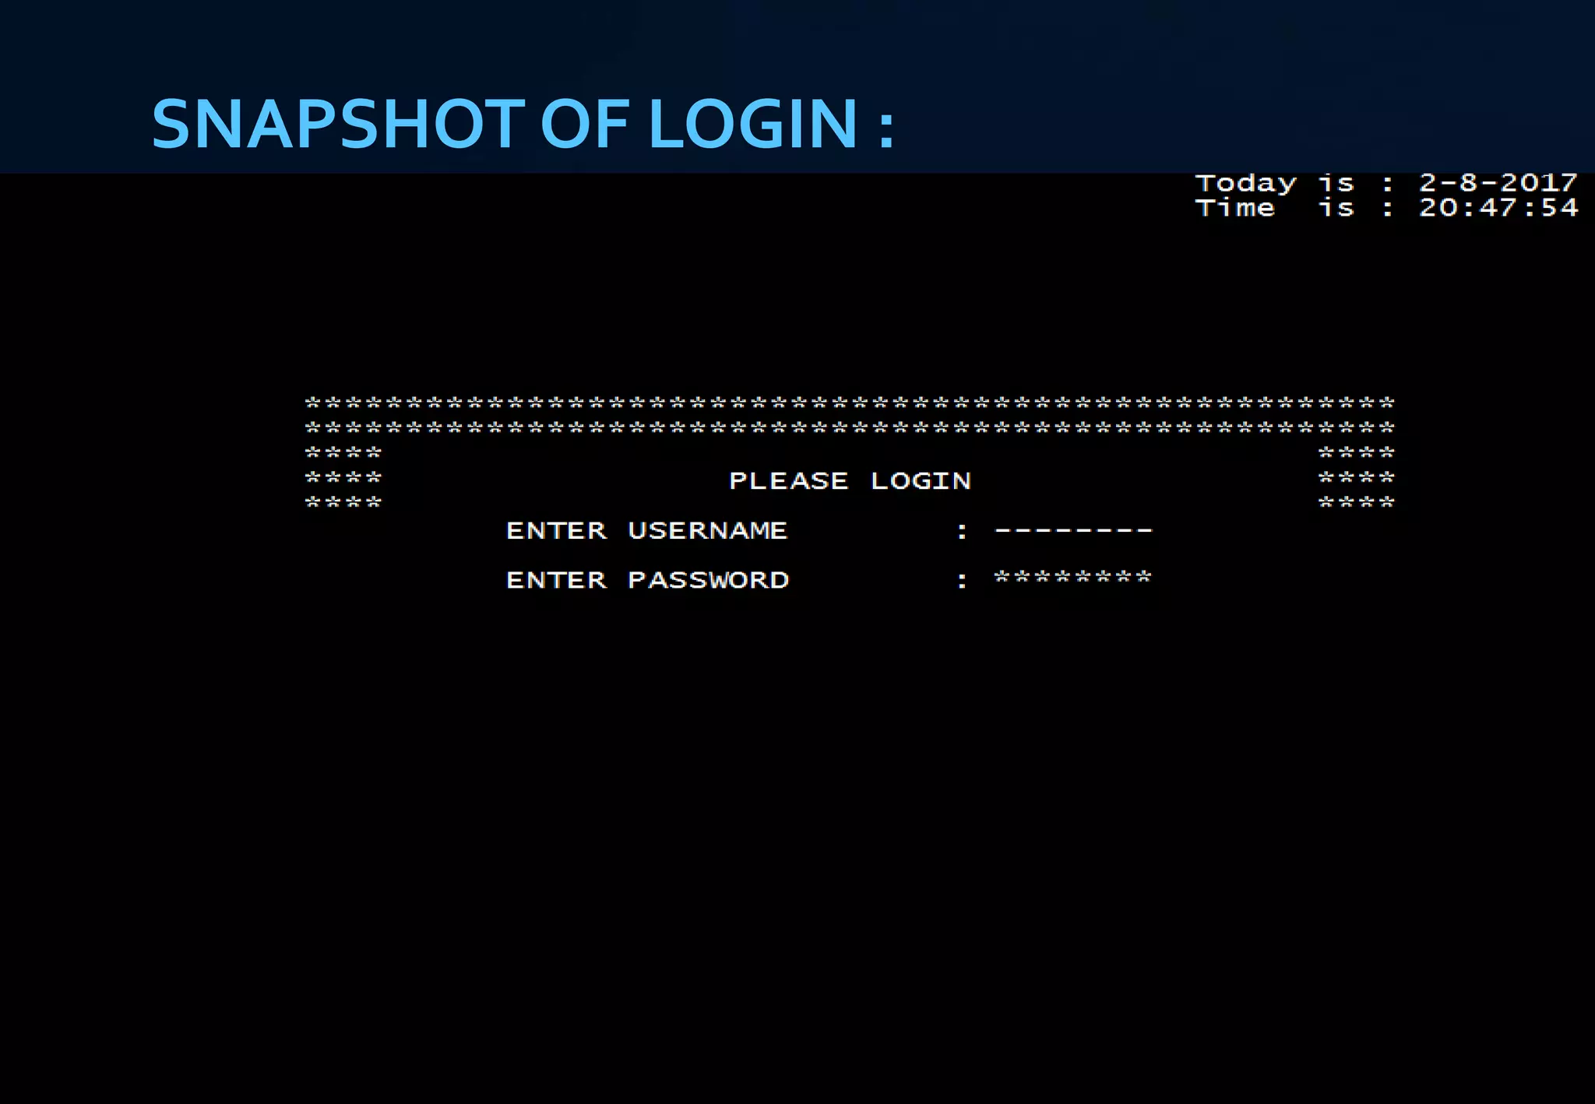Click the PLEASE LOGIN heading text
The height and width of the screenshot is (1104, 1595).
(x=850, y=481)
